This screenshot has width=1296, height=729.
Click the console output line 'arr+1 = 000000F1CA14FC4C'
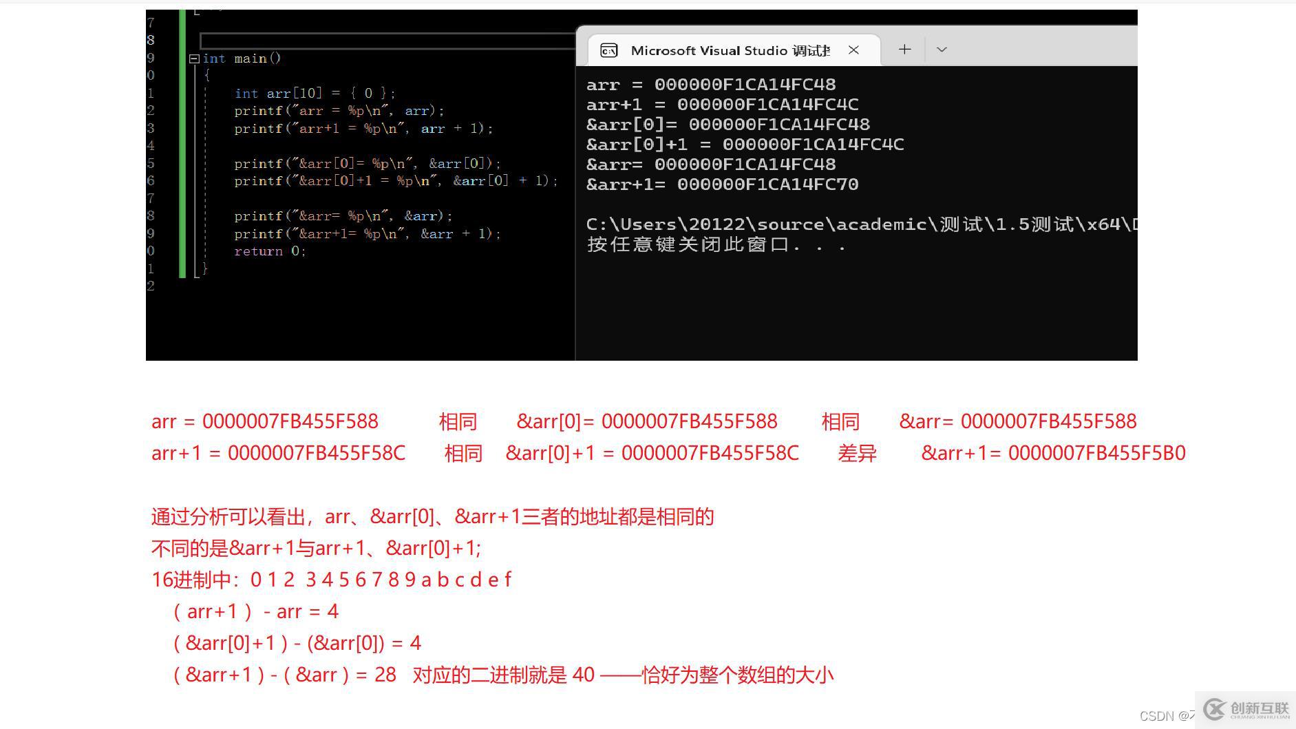[722, 105]
